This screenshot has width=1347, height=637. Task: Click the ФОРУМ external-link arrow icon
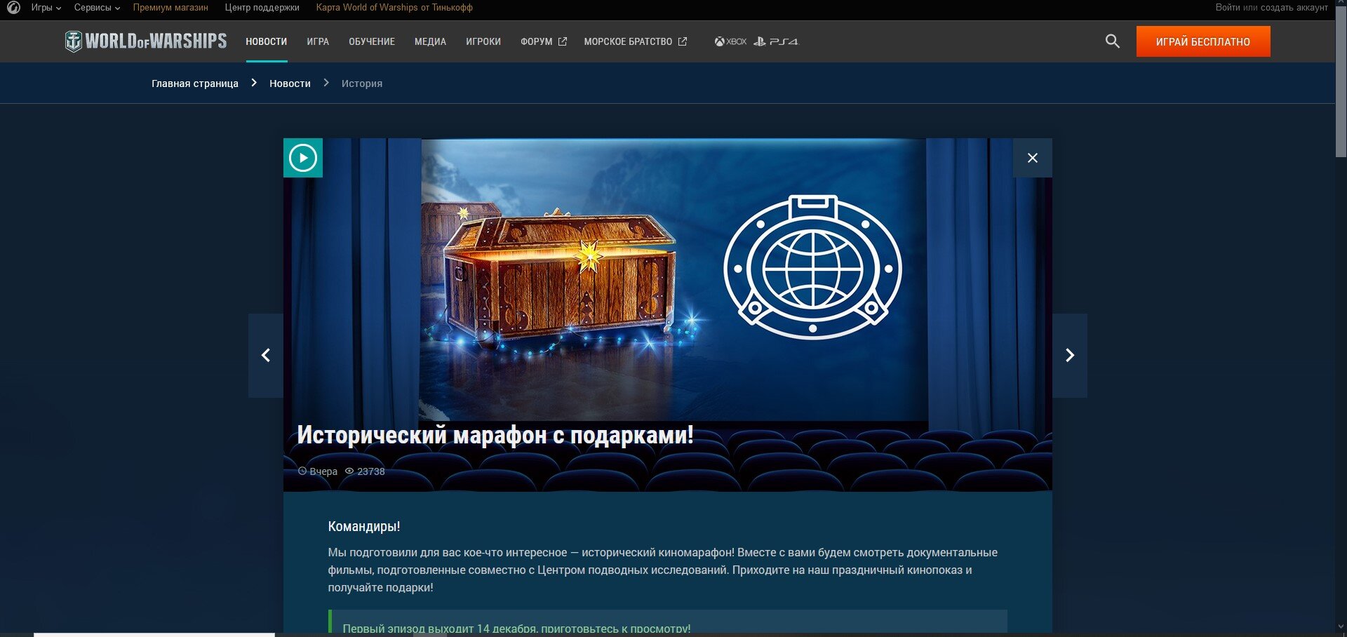click(x=562, y=41)
